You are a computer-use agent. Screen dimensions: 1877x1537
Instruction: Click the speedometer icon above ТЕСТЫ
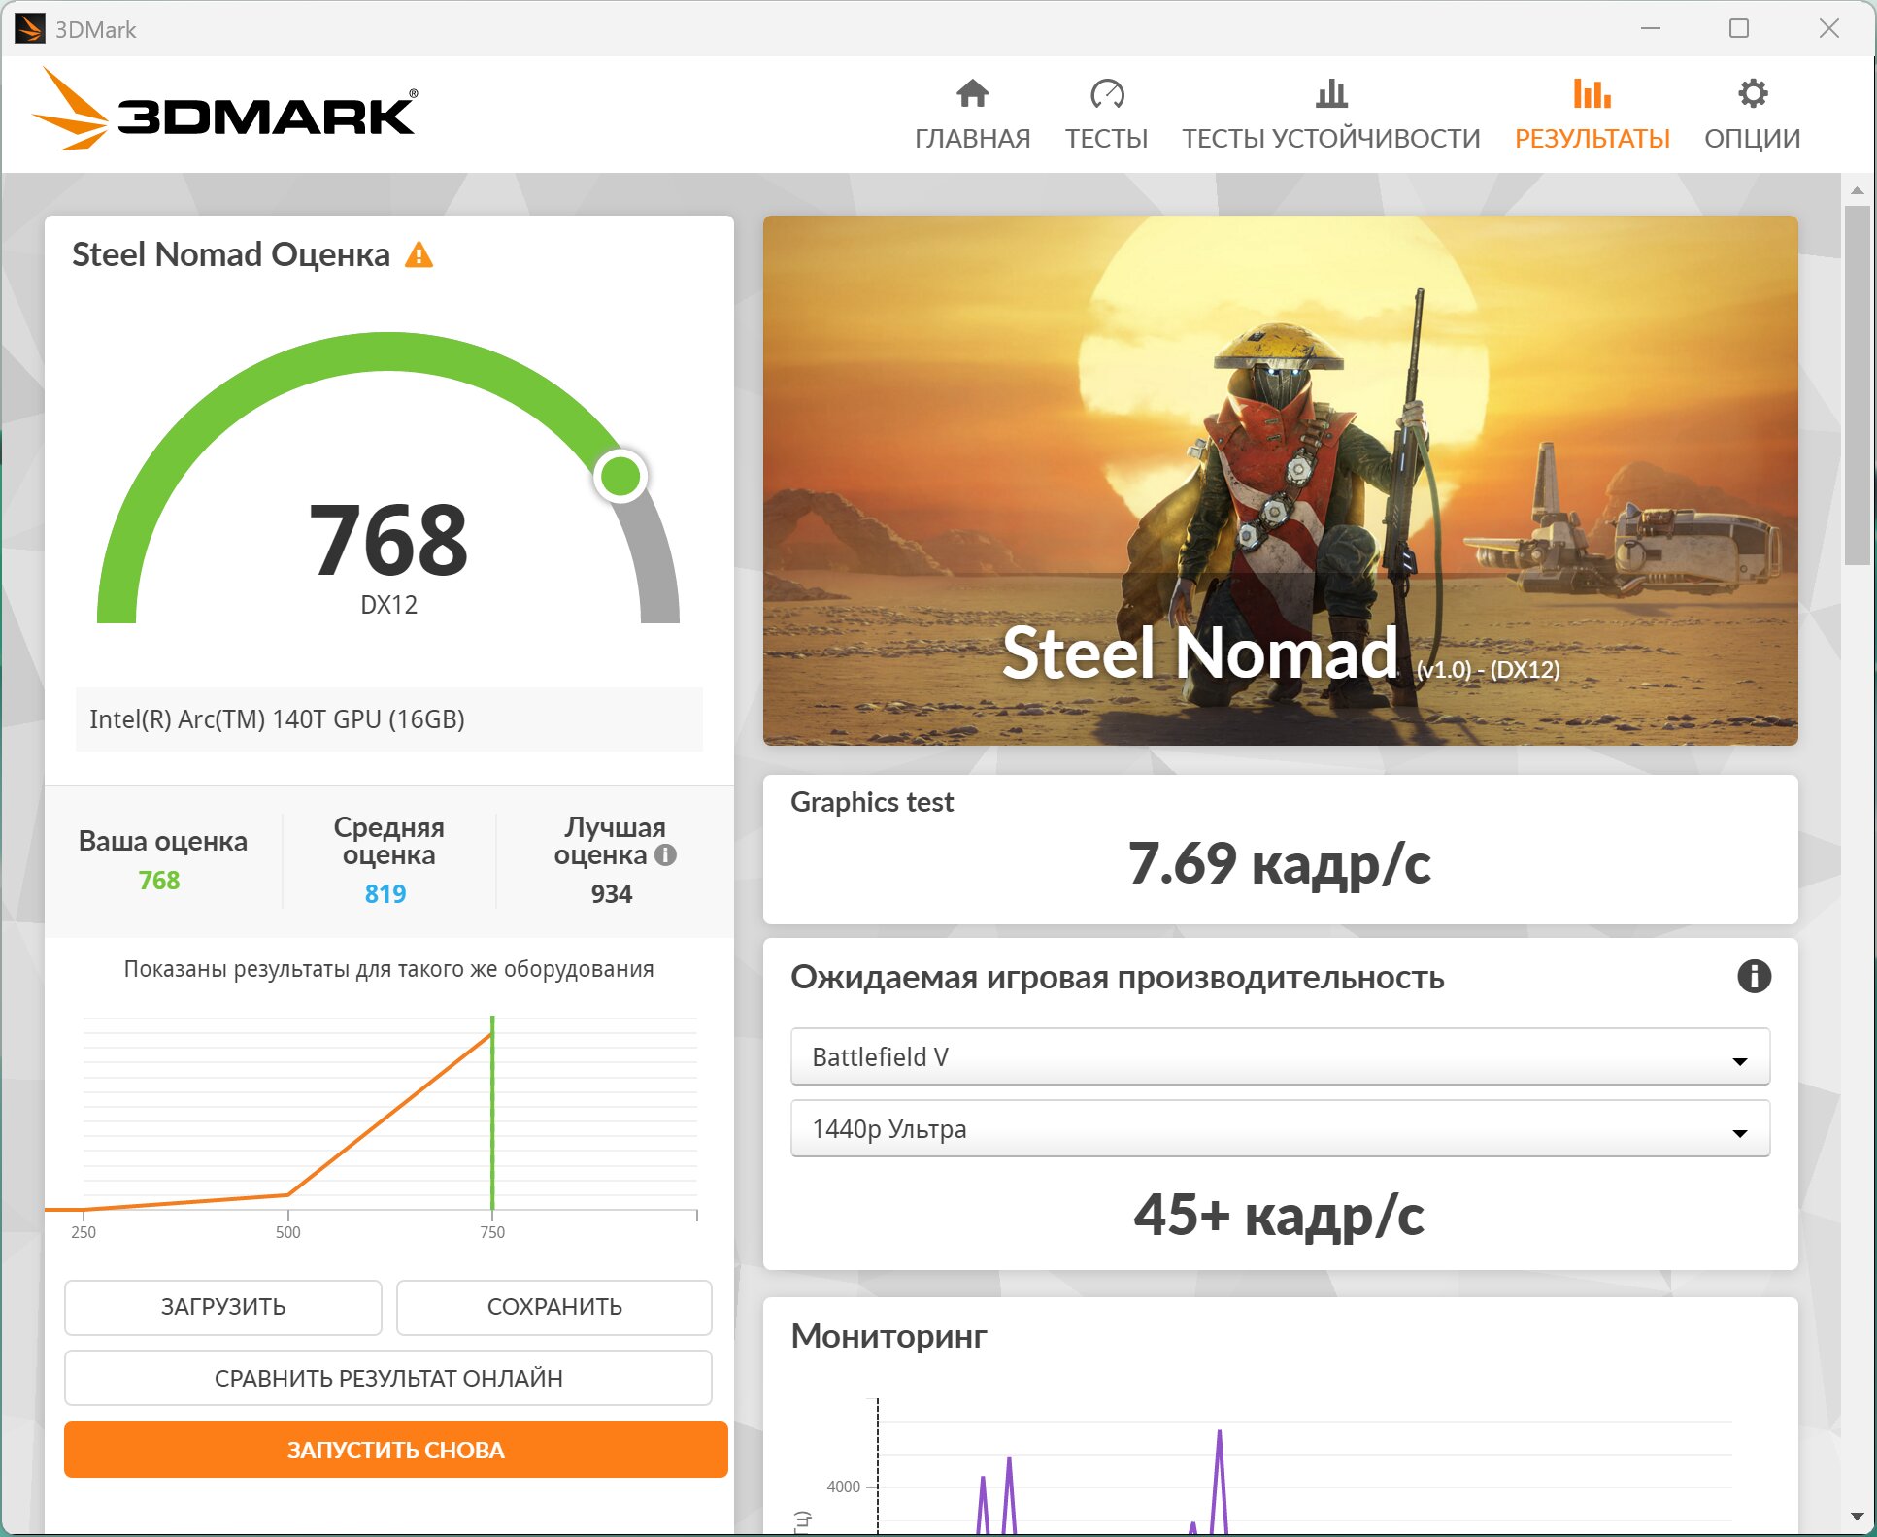[1107, 94]
